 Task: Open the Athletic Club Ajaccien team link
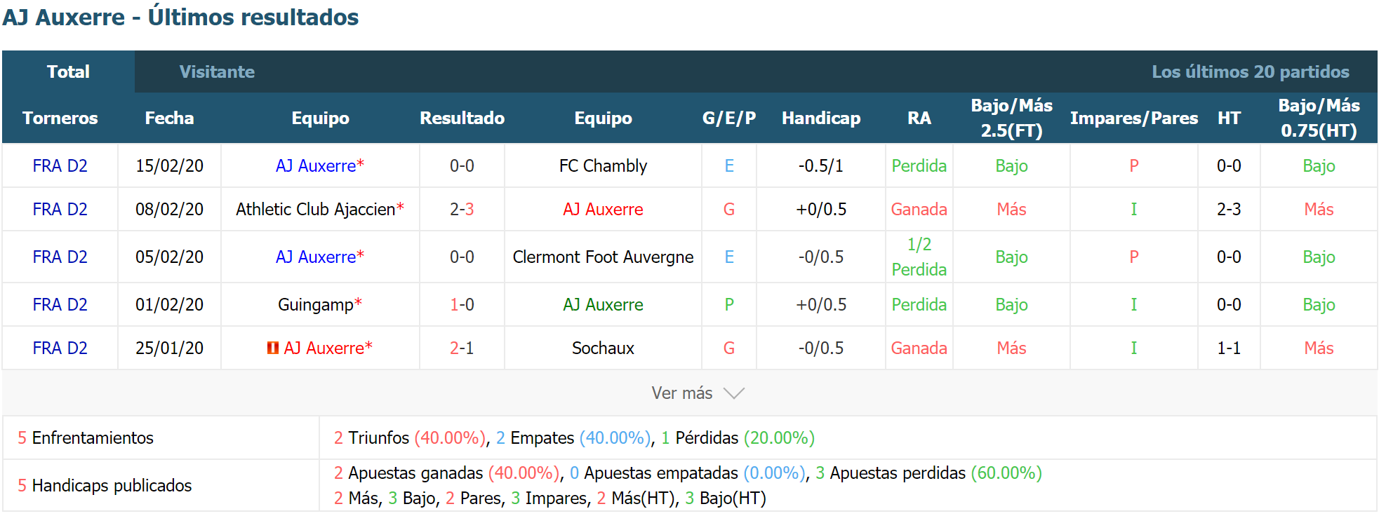pos(315,209)
